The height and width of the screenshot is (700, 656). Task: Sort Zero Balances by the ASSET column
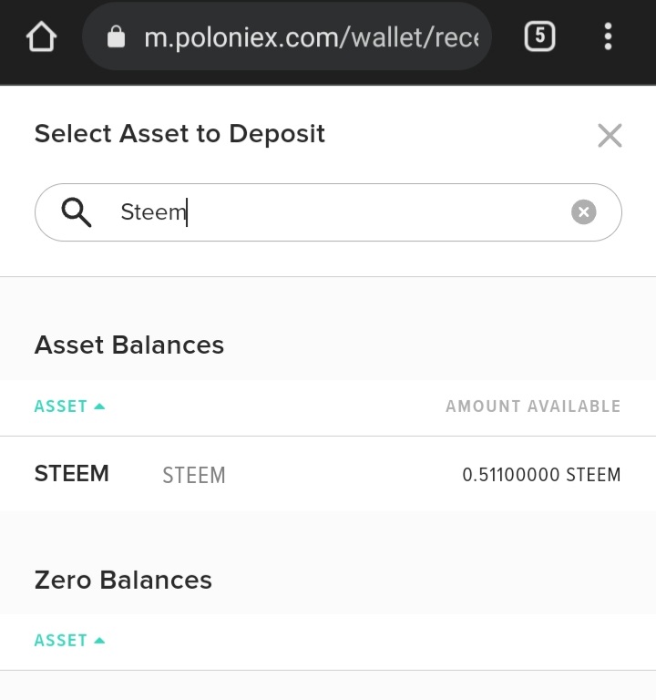click(61, 641)
